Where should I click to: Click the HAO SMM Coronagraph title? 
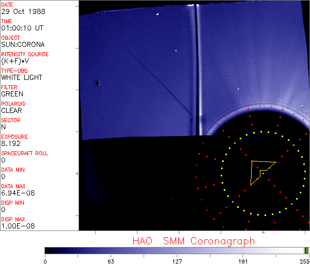(193, 241)
